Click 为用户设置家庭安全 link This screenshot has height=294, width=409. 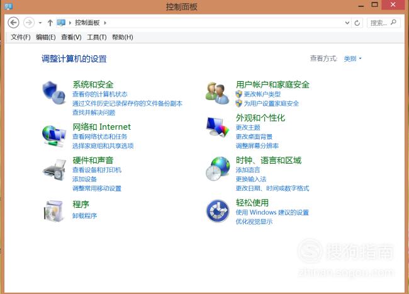[x=271, y=103]
